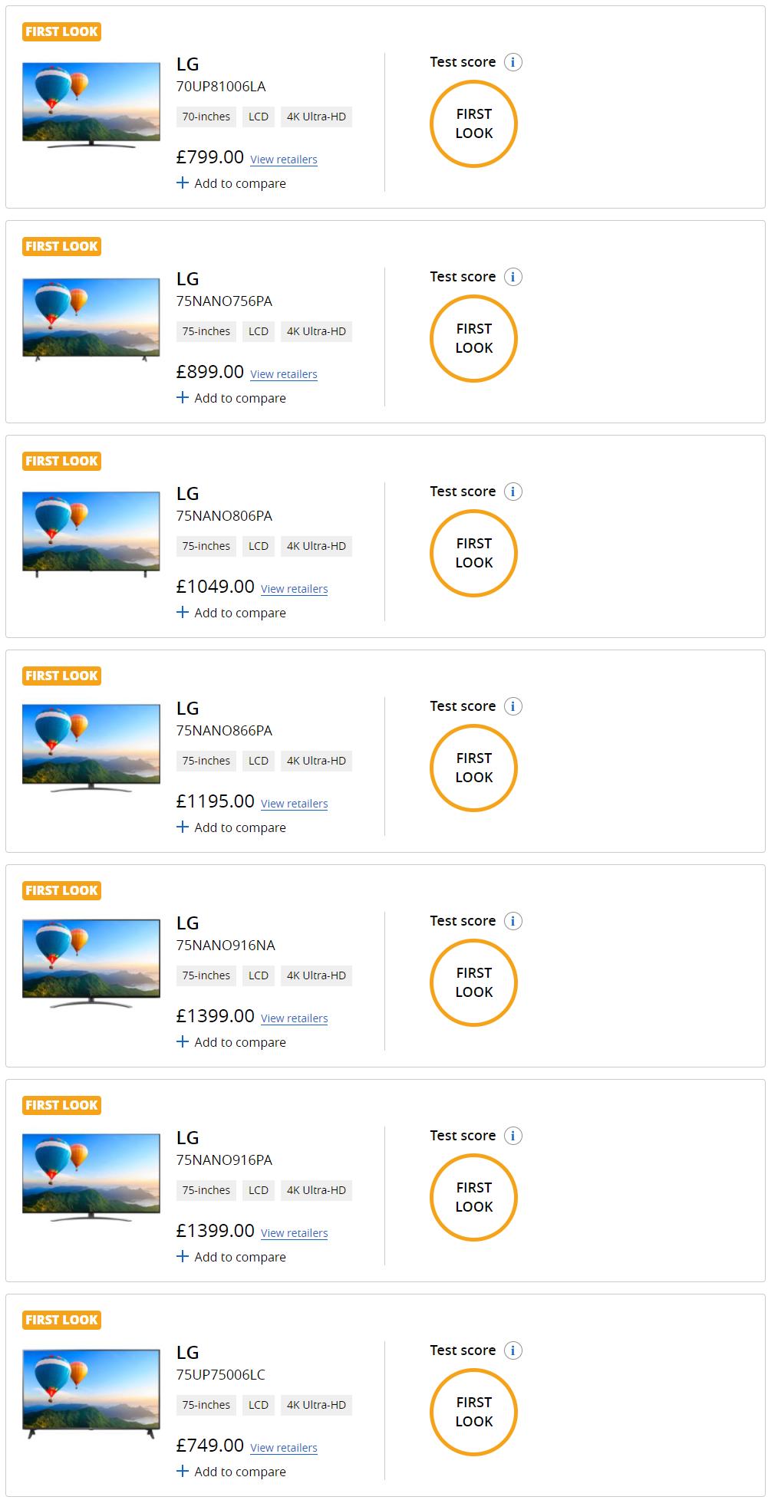Open the Test score info icon for 75NANO756PA
The height and width of the screenshot is (1500, 768).
[513, 277]
